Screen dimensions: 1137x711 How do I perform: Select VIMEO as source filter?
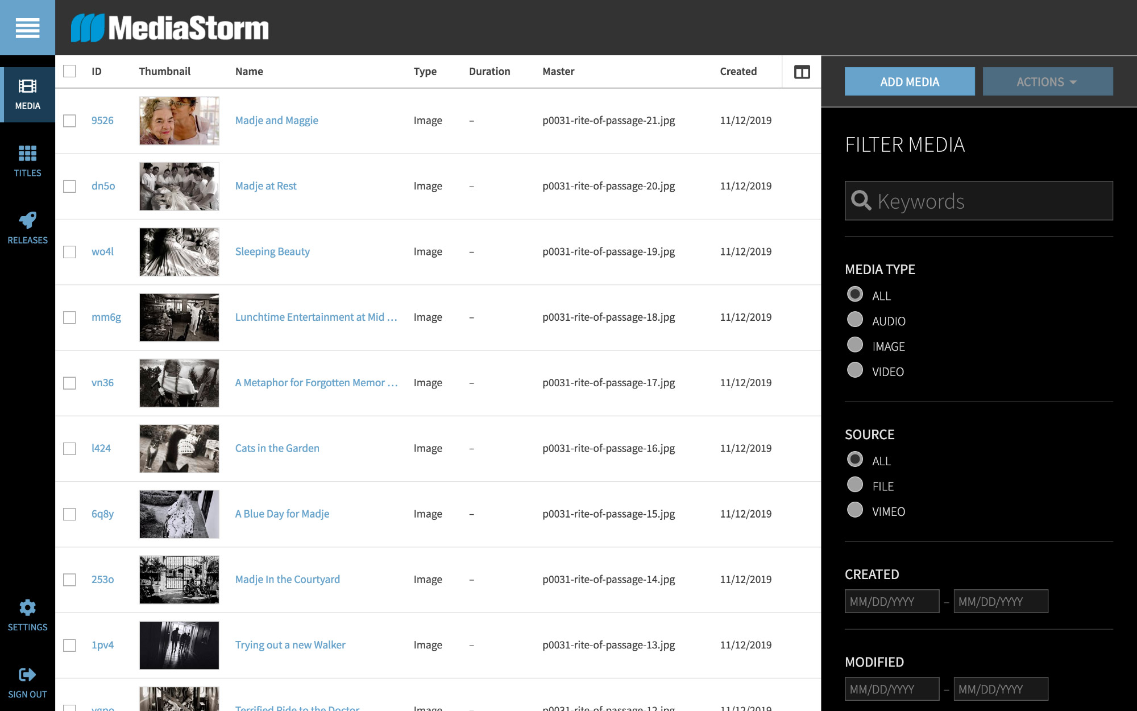[855, 510]
